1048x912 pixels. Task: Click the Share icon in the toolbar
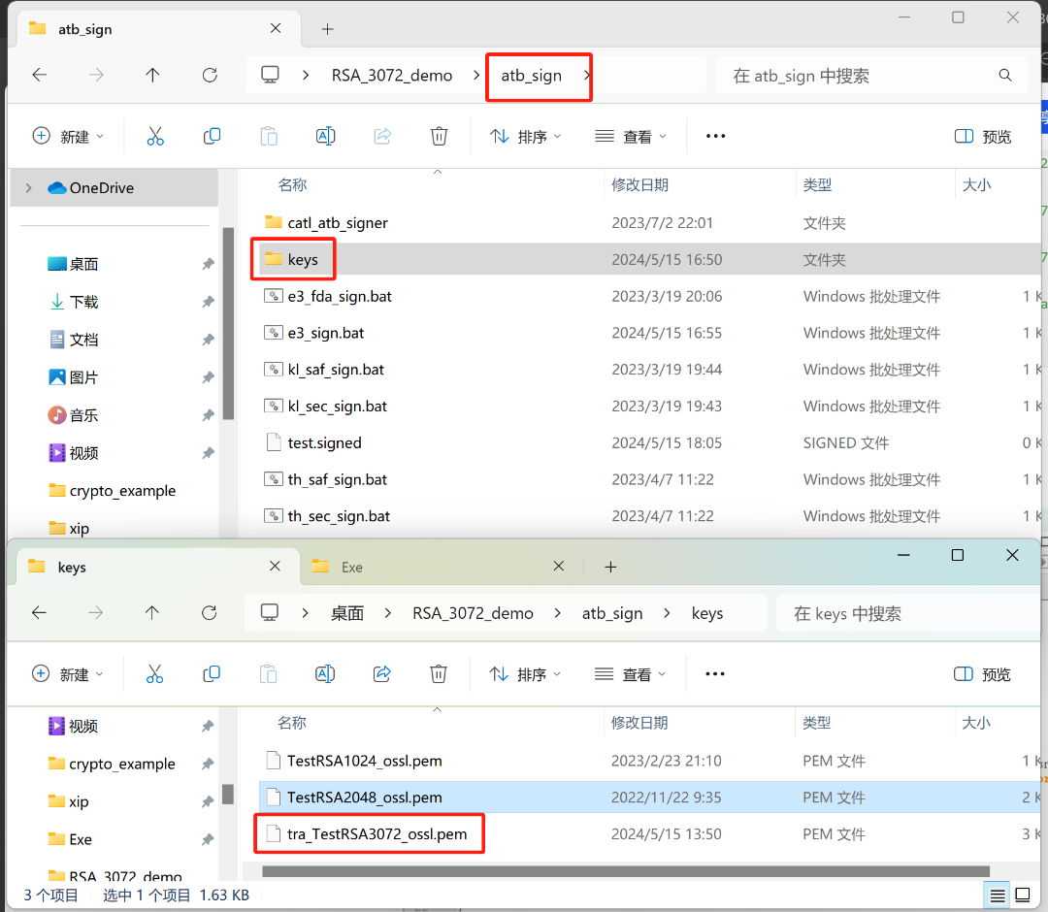click(x=382, y=135)
